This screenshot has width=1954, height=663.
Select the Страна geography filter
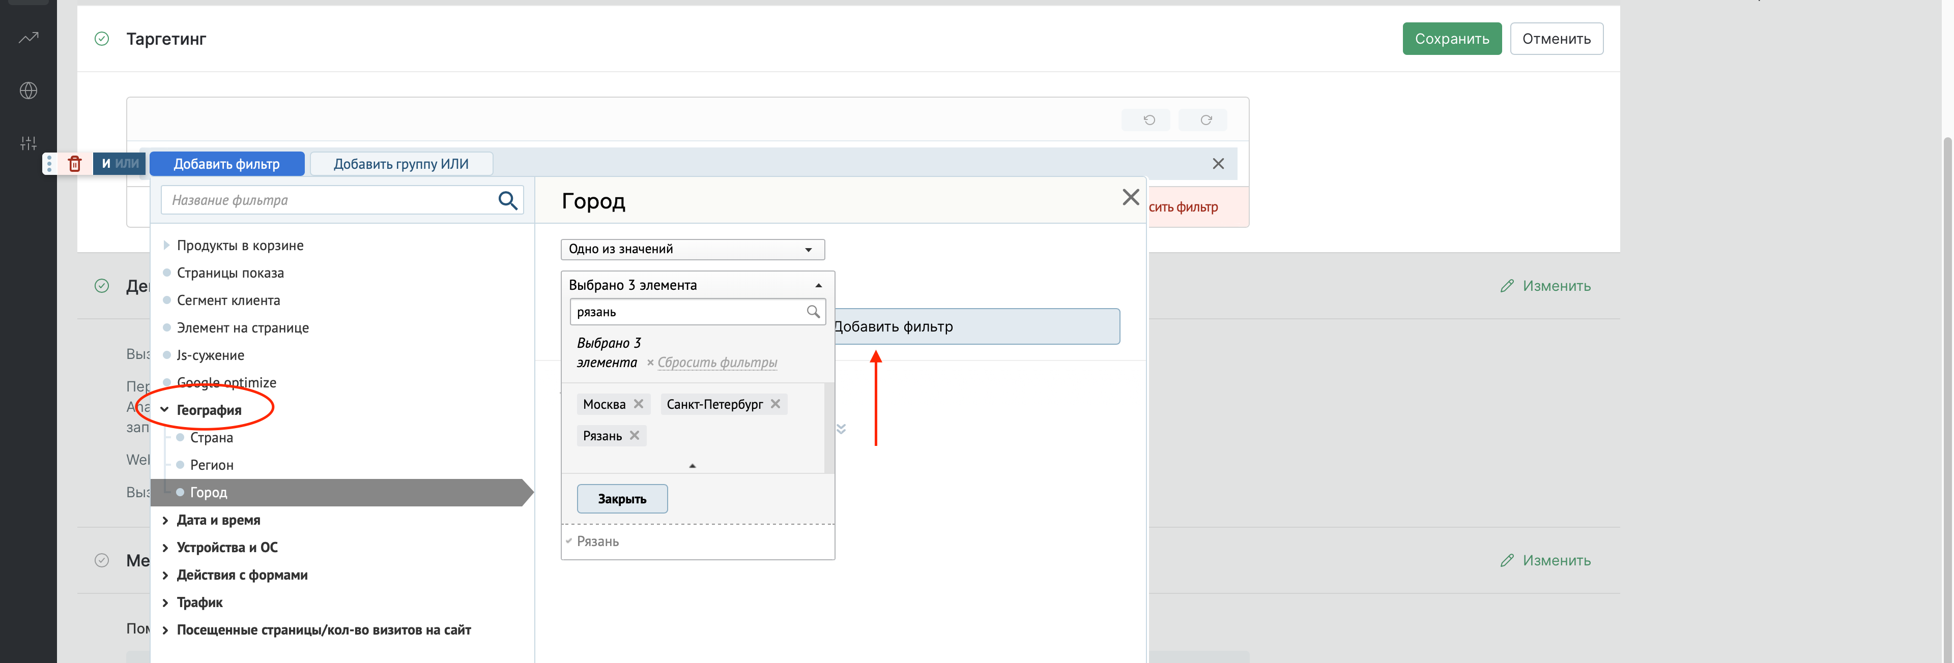coord(212,437)
